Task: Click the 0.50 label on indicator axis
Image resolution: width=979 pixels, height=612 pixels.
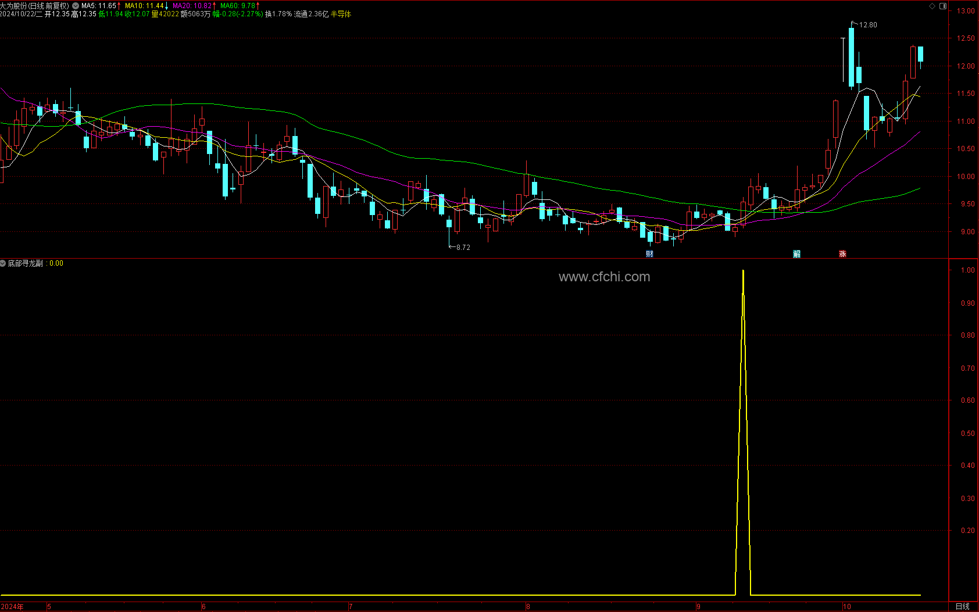Action: pyautogui.click(x=968, y=434)
